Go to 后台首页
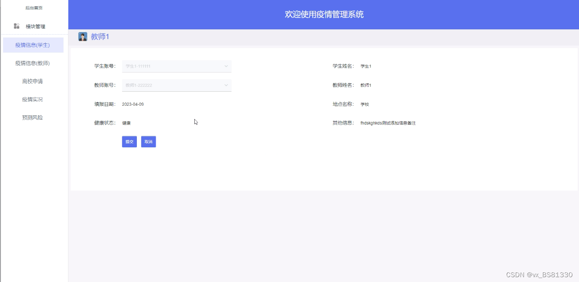This screenshot has width=579, height=282. [34, 8]
